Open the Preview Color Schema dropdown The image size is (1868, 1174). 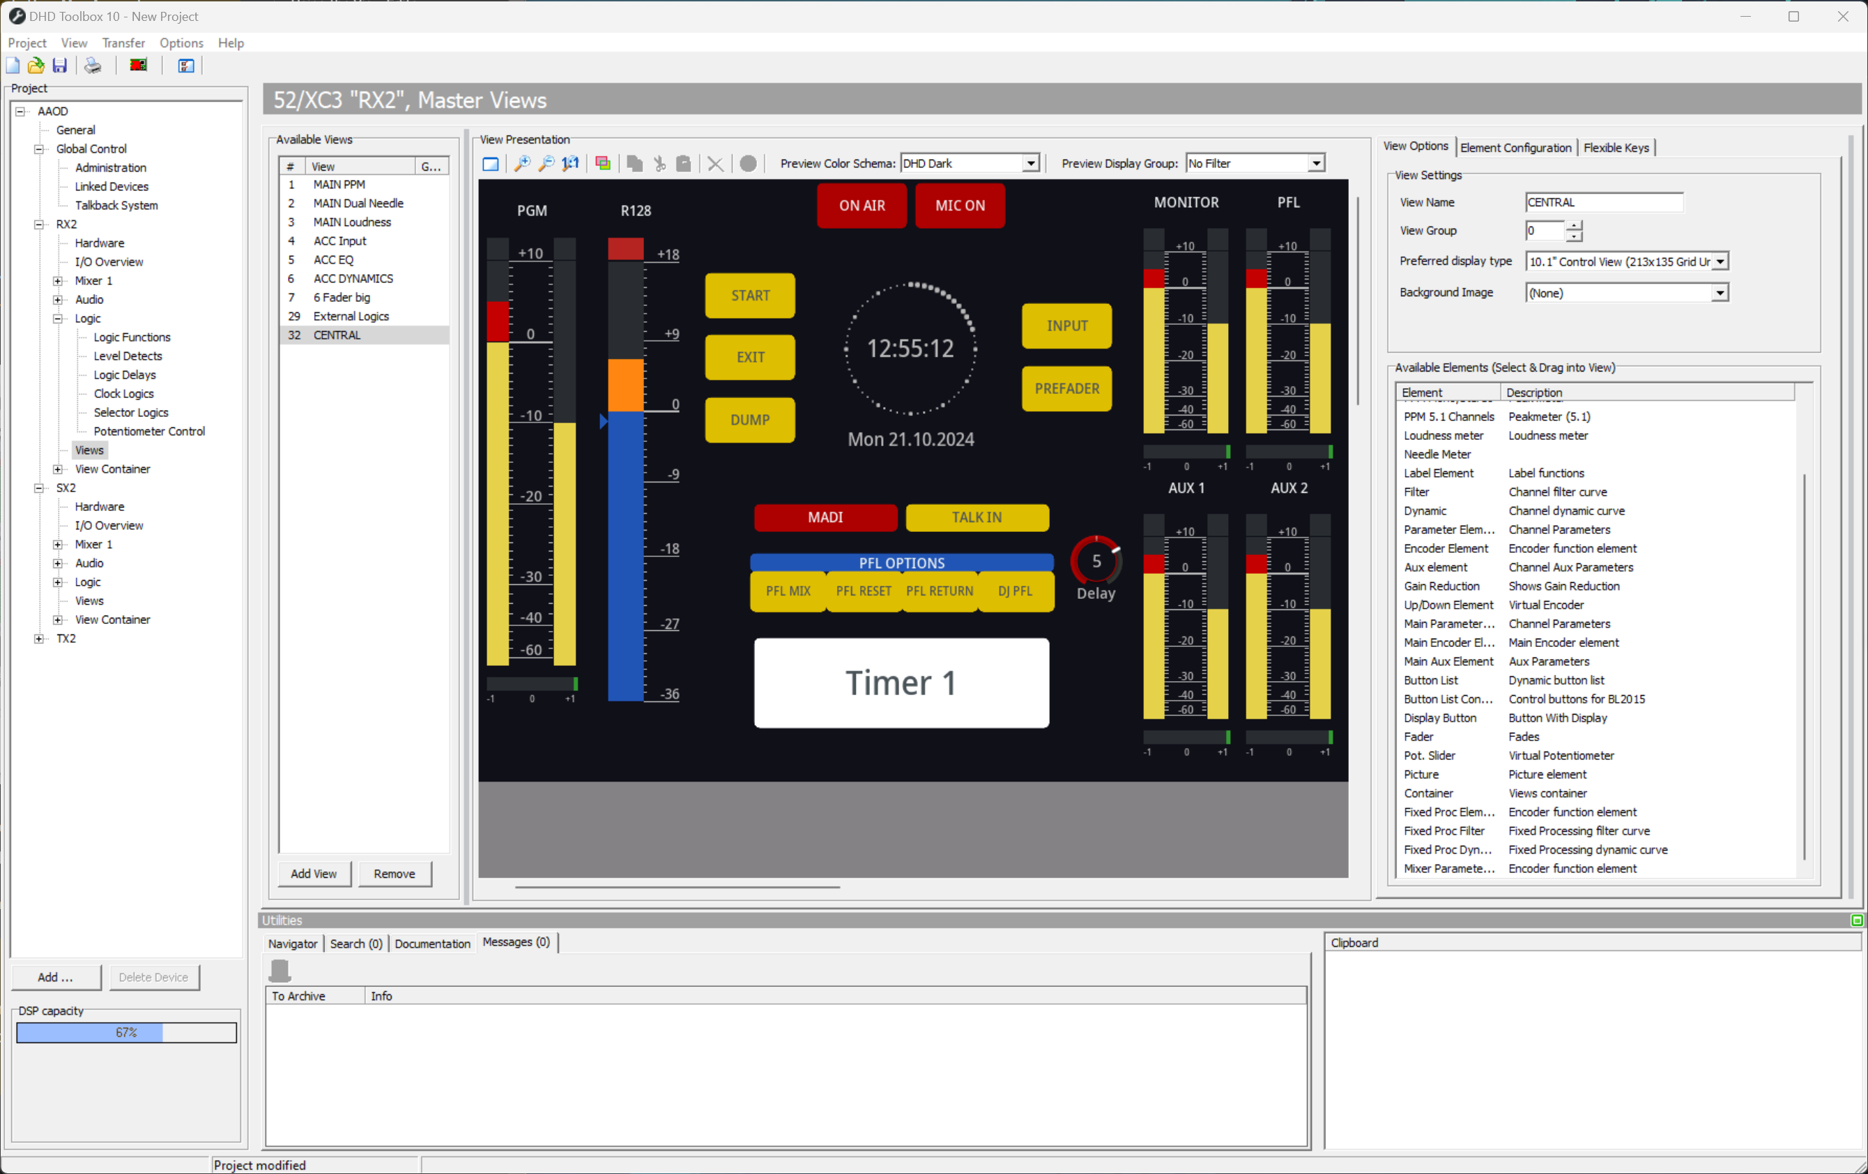point(1030,164)
